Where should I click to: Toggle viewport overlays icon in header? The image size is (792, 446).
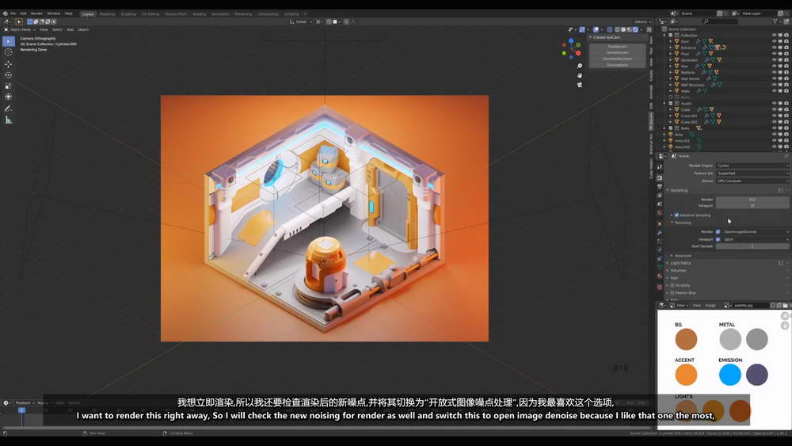coord(596,29)
